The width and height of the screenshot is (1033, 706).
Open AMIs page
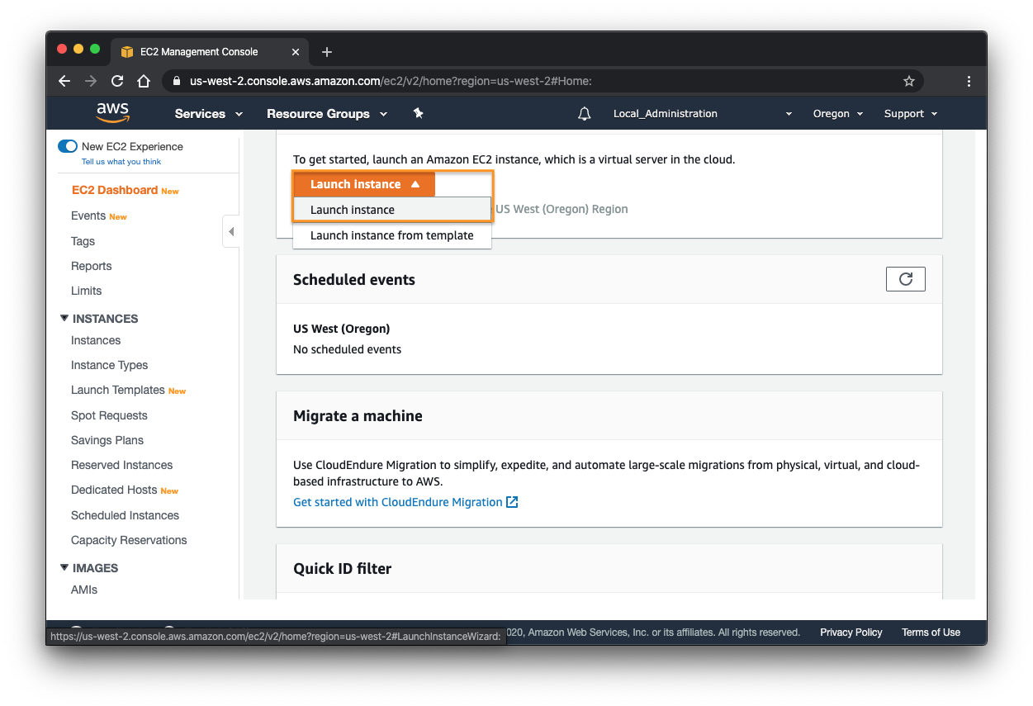[x=84, y=590]
